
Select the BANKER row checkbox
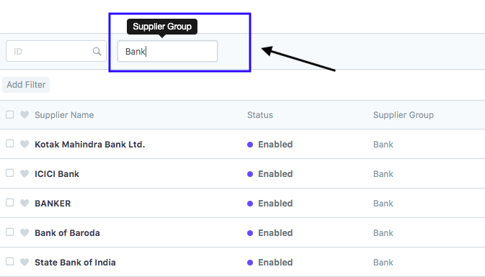pyautogui.click(x=10, y=203)
